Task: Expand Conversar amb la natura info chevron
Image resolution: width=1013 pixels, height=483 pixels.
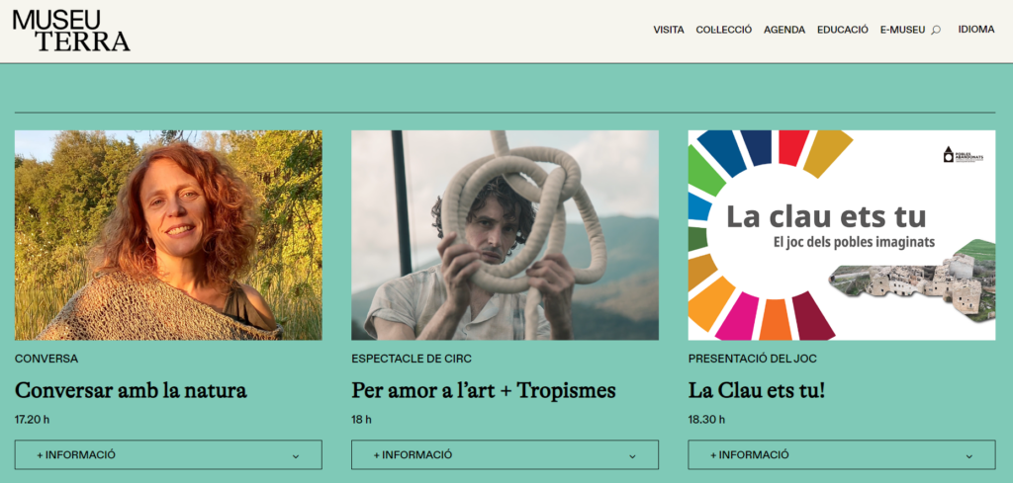Action: pyautogui.click(x=296, y=456)
